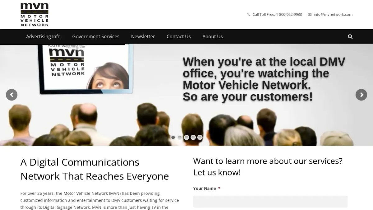Image resolution: width=373 pixels, height=210 pixels.
Task: Select the first slider pagination dot
Action: click(x=173, y=137)
